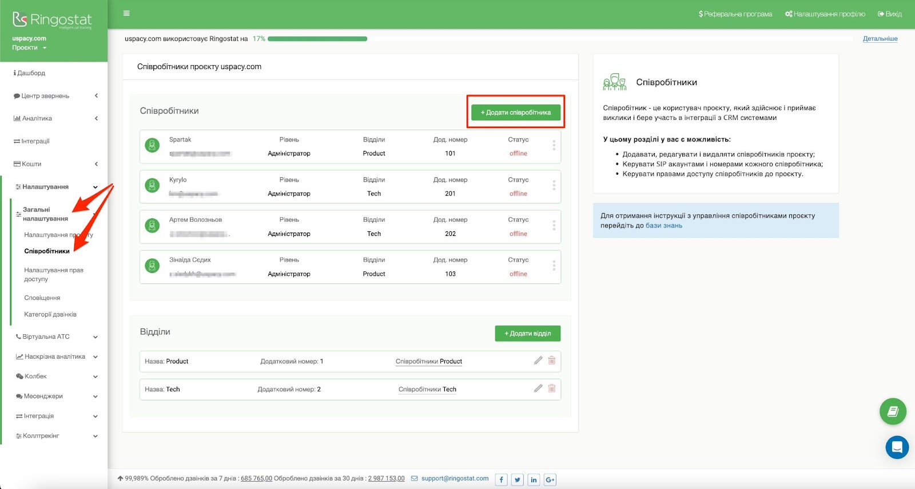This screenshot has height=489, width=915.
Task: Click Додати відділ button
Action: pyautogui.click(x=528, y=334)
